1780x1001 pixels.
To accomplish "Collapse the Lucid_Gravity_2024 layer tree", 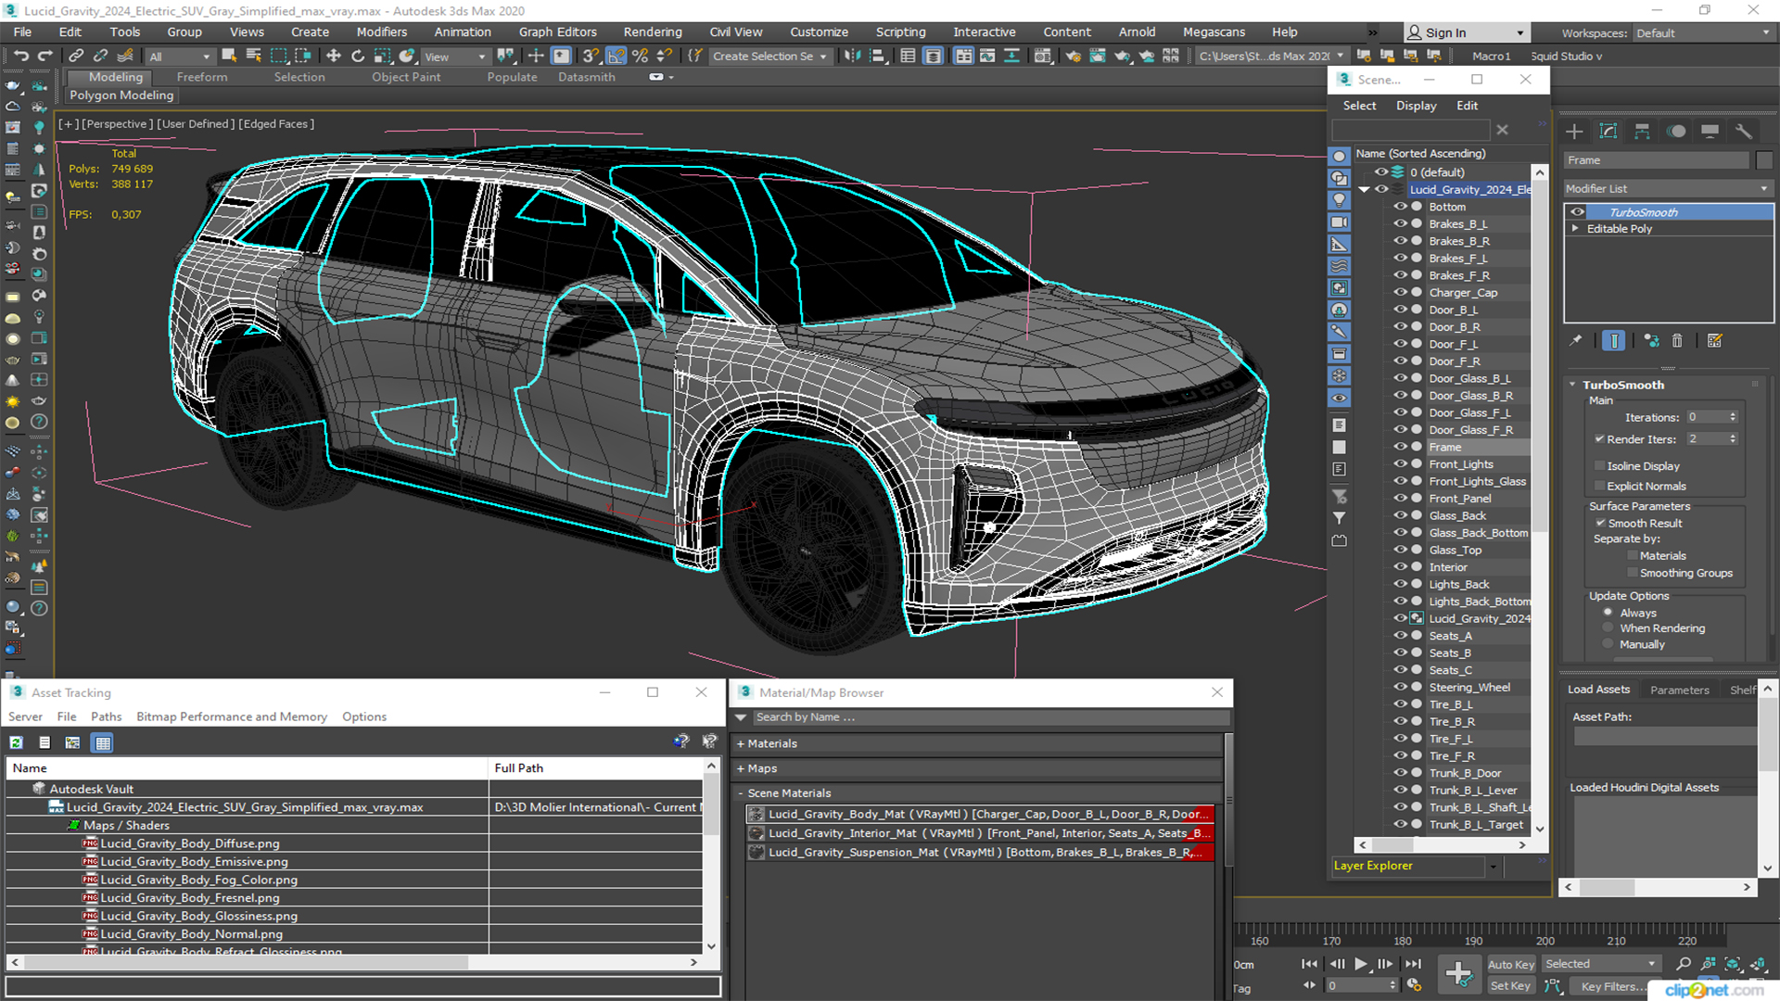I will 1365,190.
